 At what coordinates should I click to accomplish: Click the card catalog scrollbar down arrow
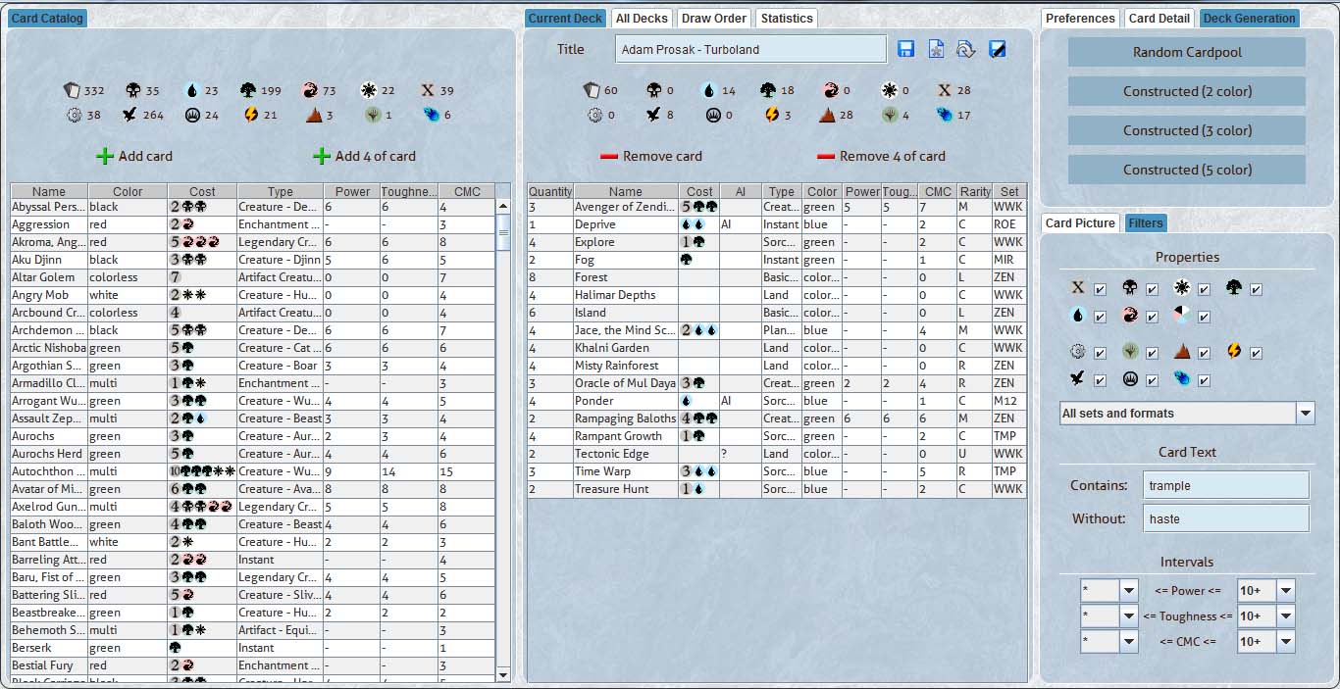503,674
